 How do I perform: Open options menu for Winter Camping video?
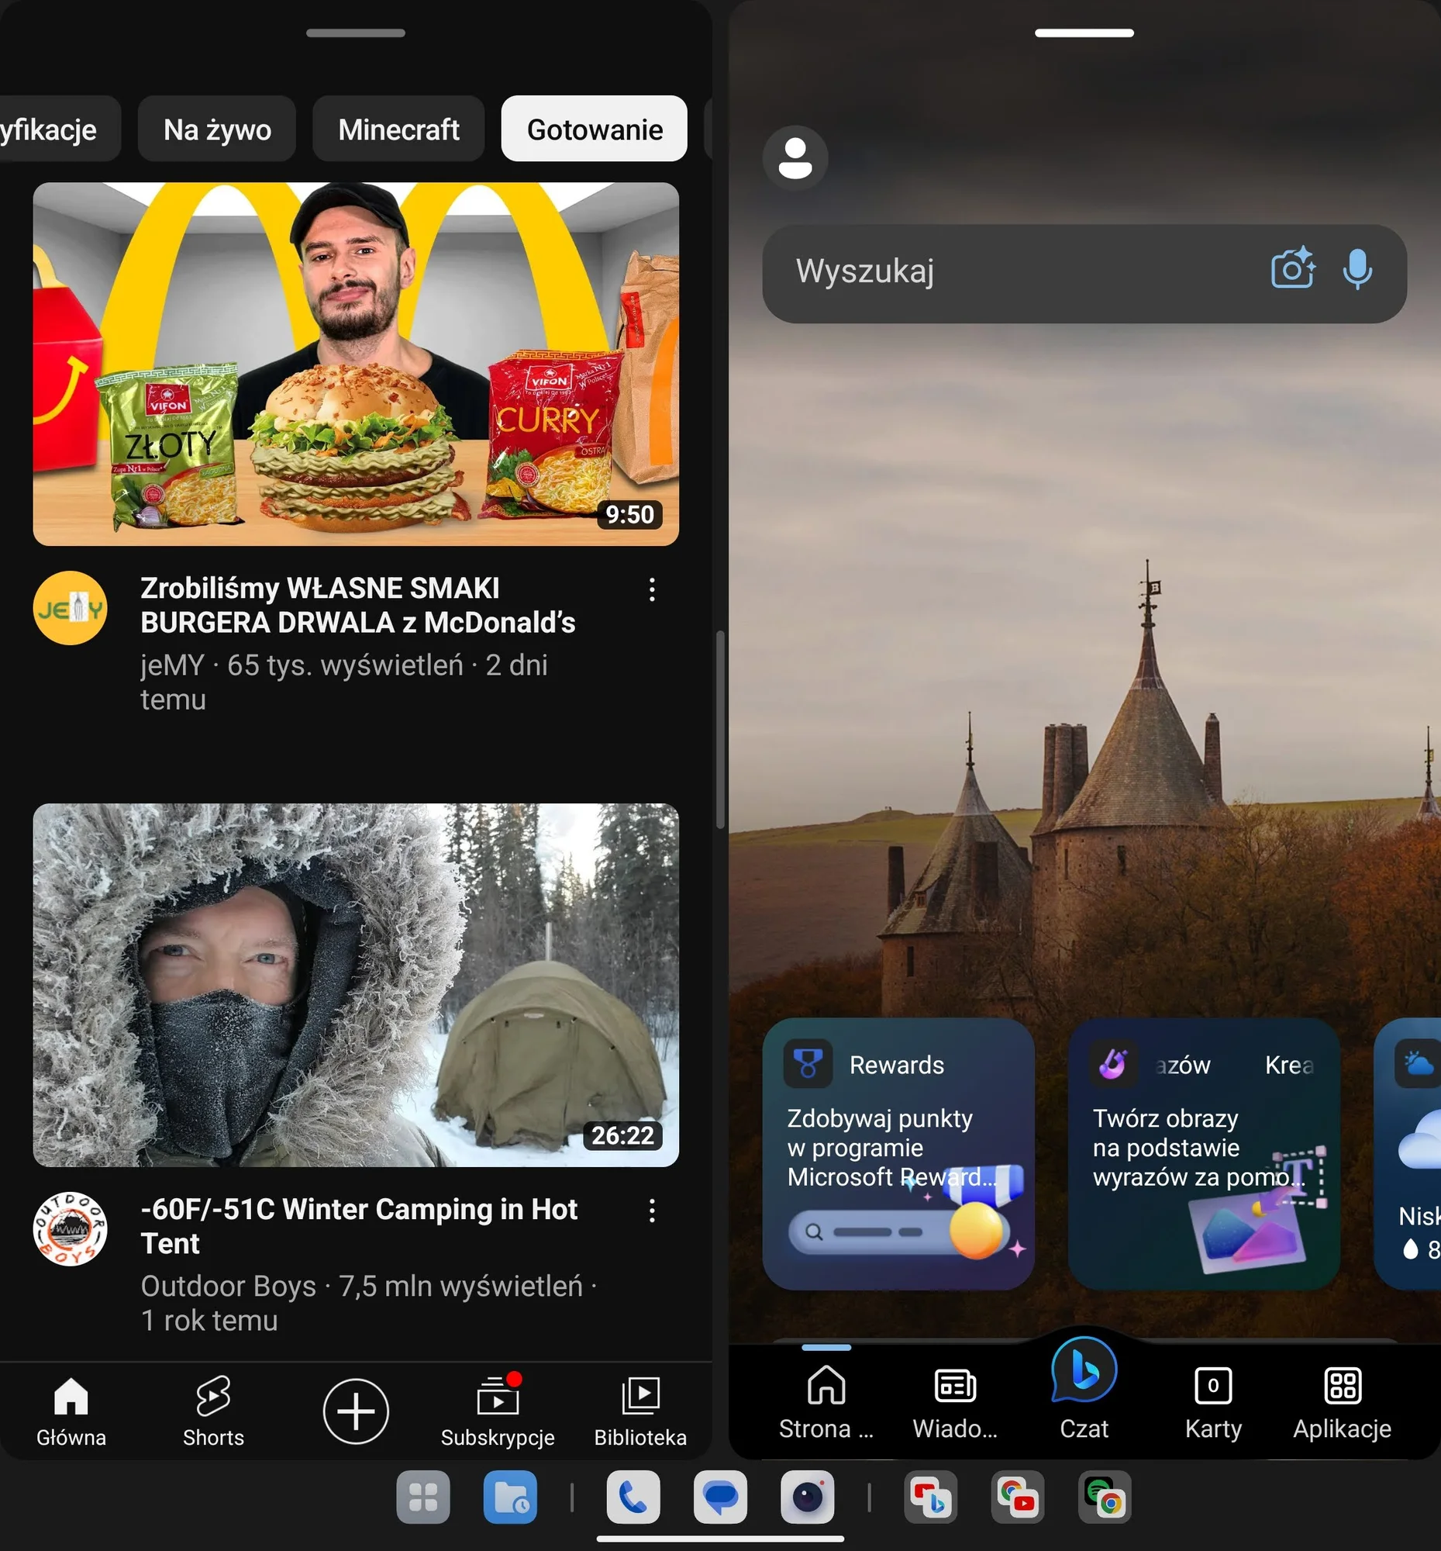[x=652, y=1210]
